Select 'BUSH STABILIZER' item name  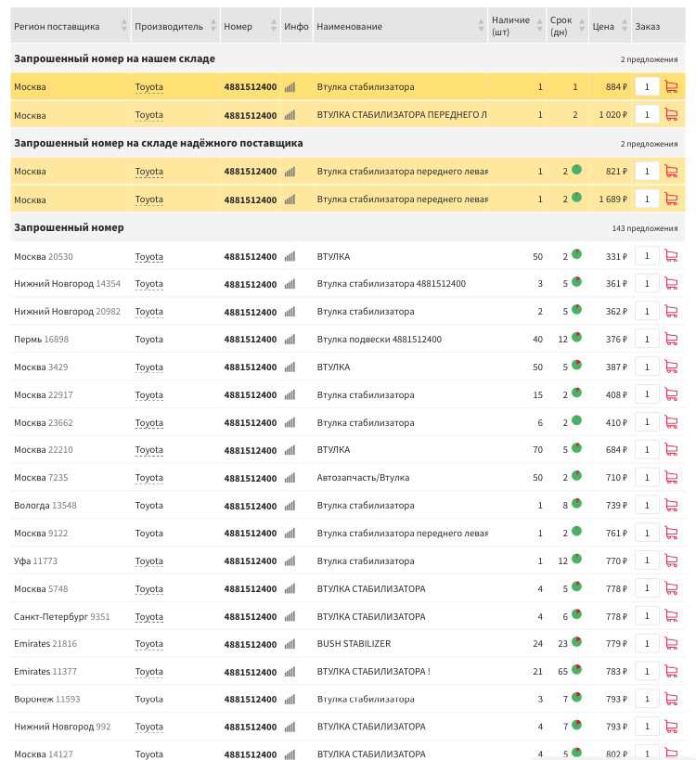click(x=354, y=644)
